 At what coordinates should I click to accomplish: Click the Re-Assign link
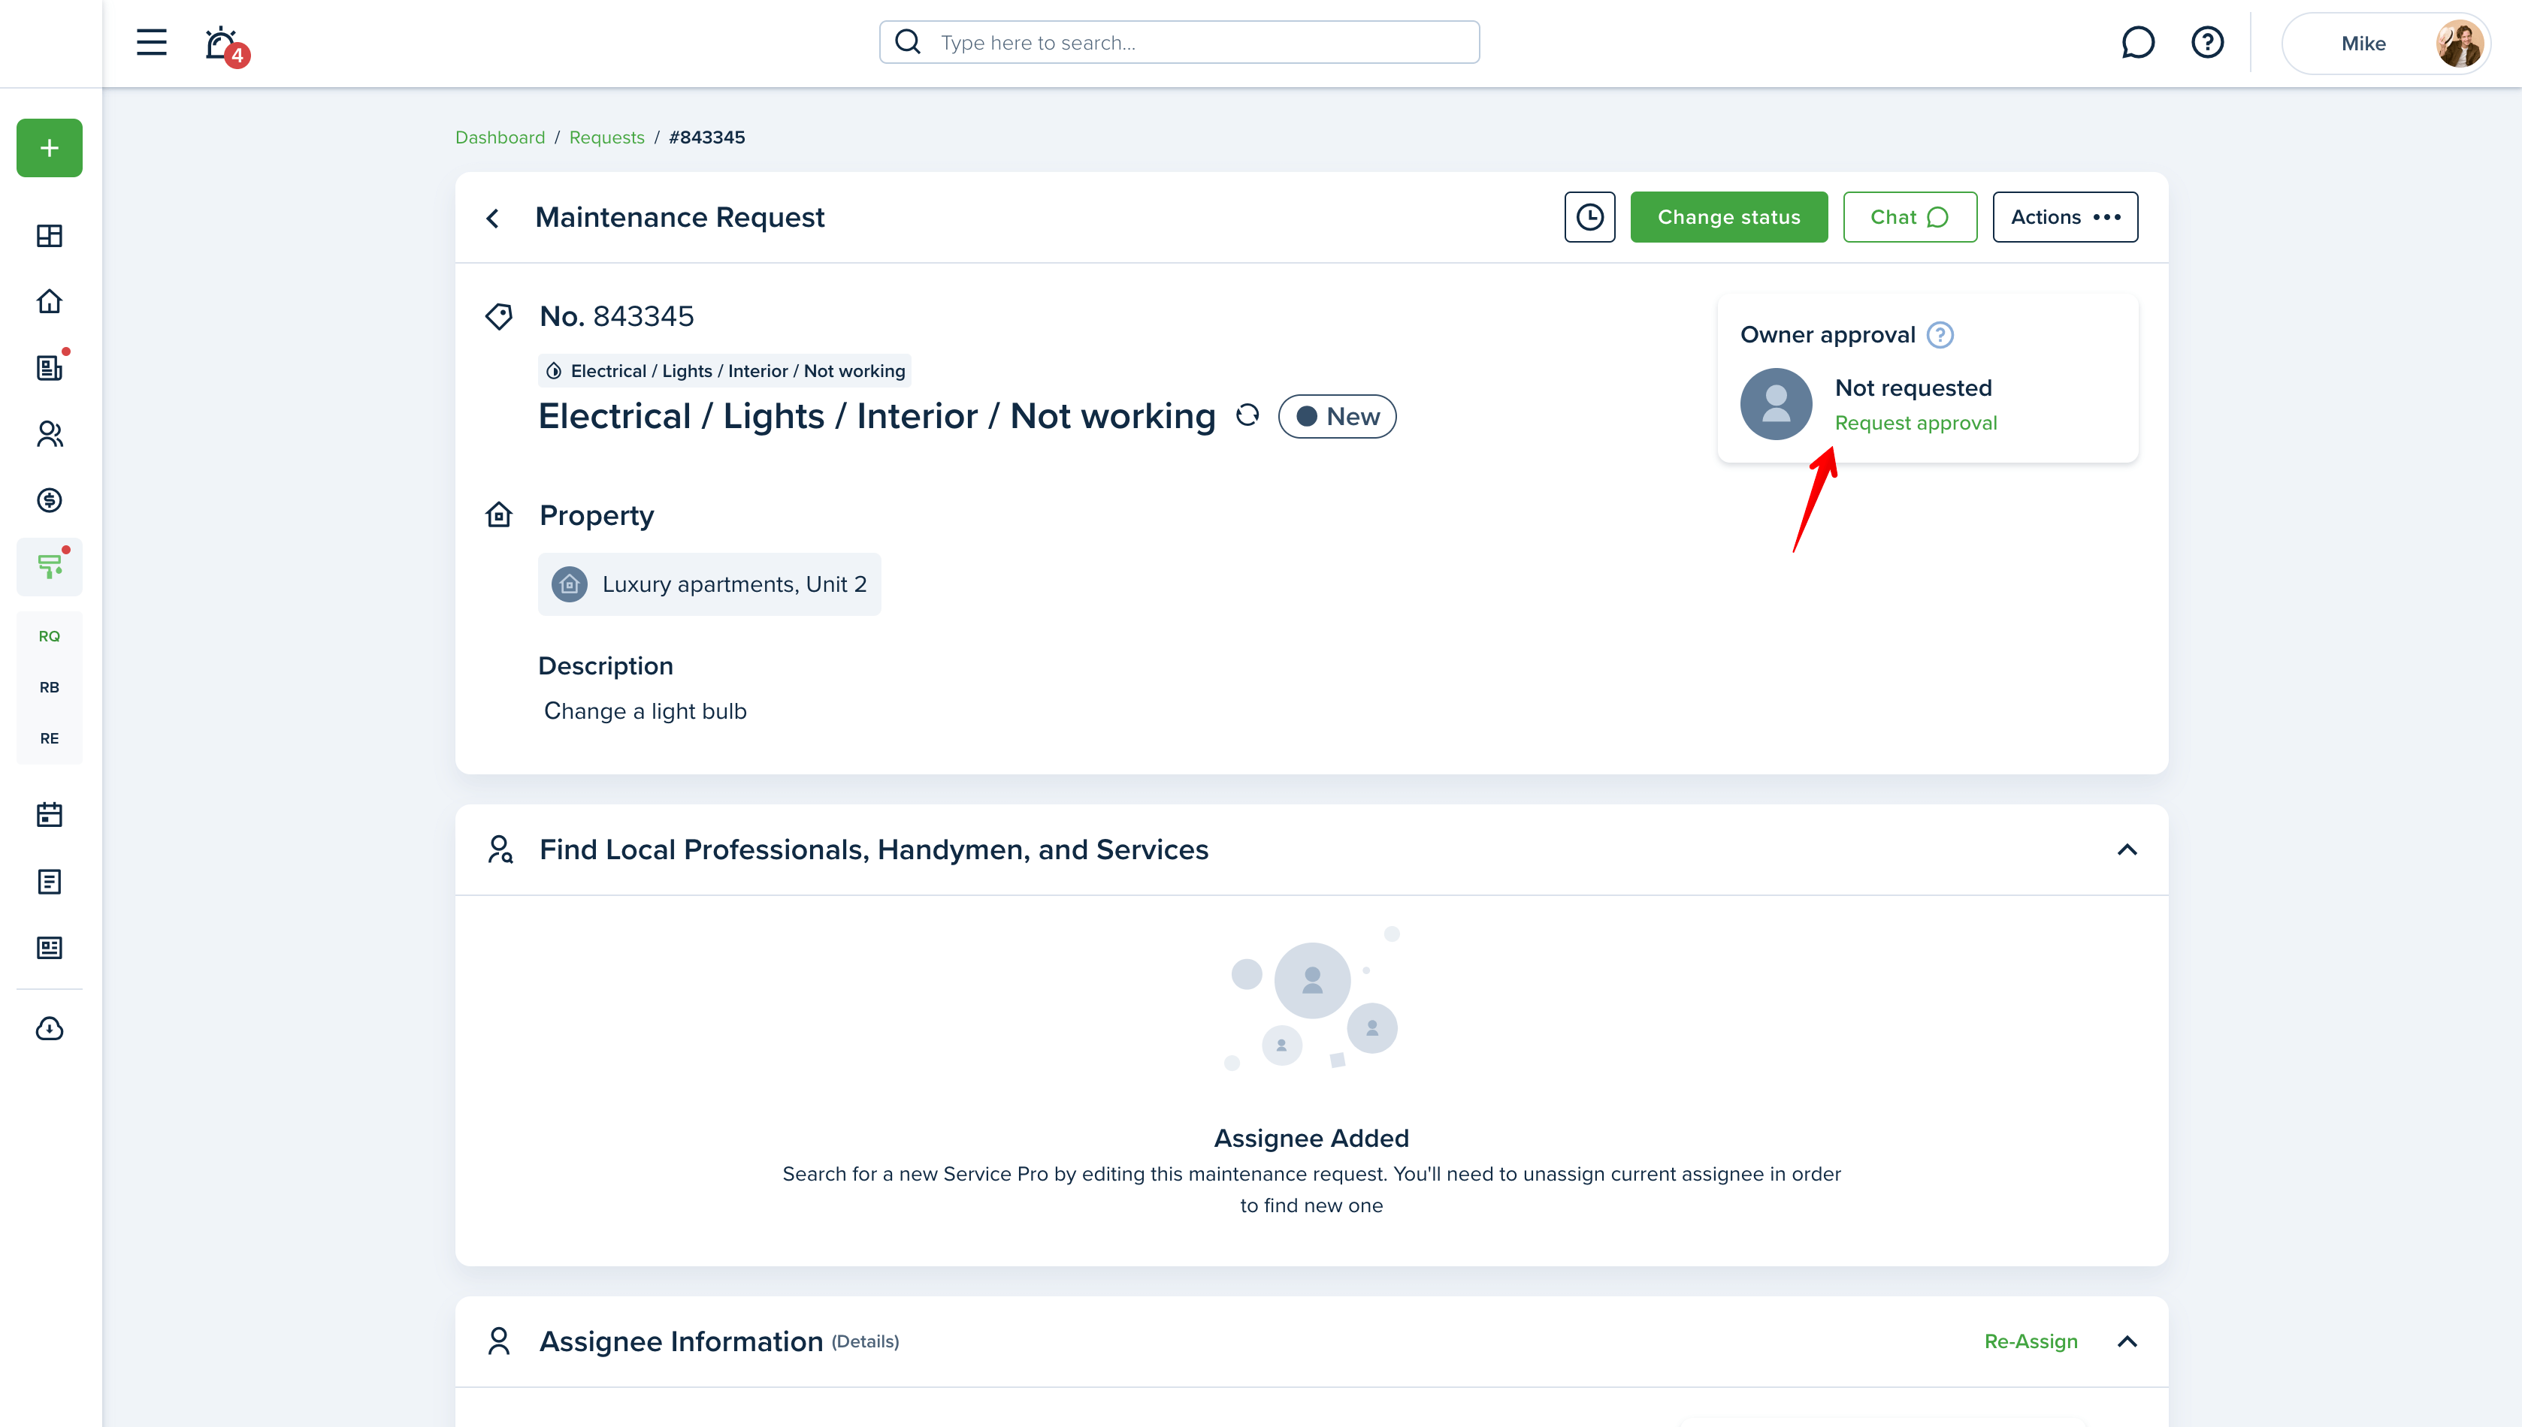pyautogui.click(x=2031, y=1341)
